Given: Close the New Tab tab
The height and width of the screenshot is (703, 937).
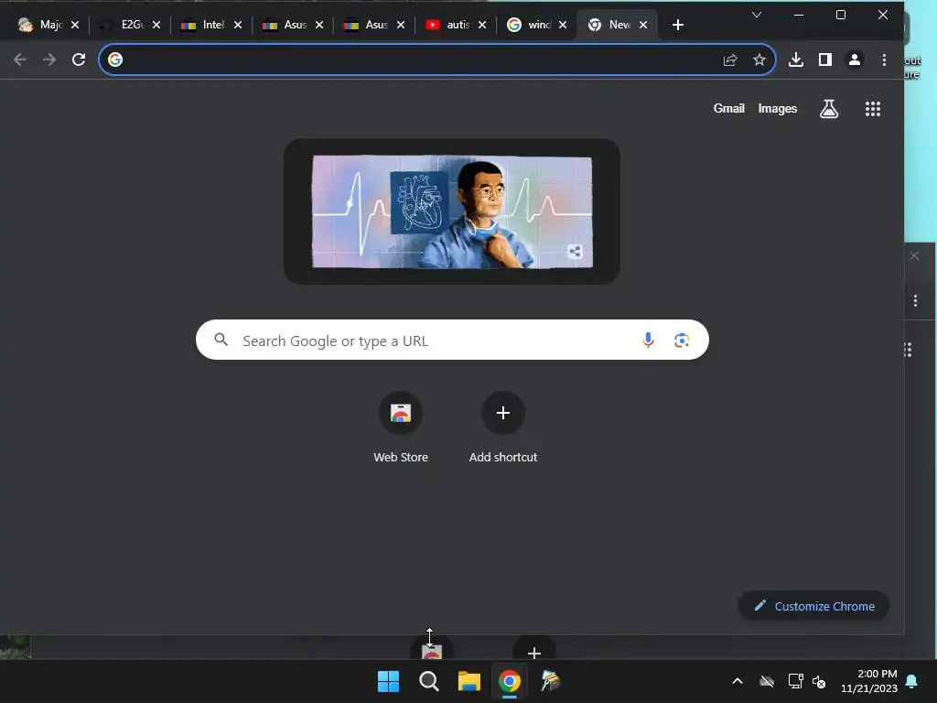Looking at the screenshot, I should [x=643, y=25].
